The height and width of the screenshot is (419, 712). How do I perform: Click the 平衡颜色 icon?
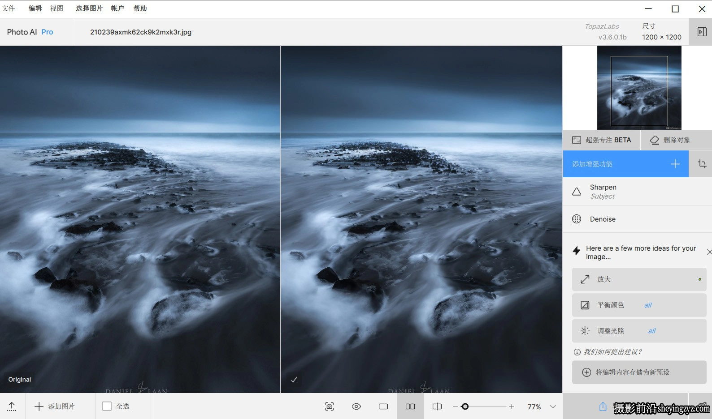585,305
